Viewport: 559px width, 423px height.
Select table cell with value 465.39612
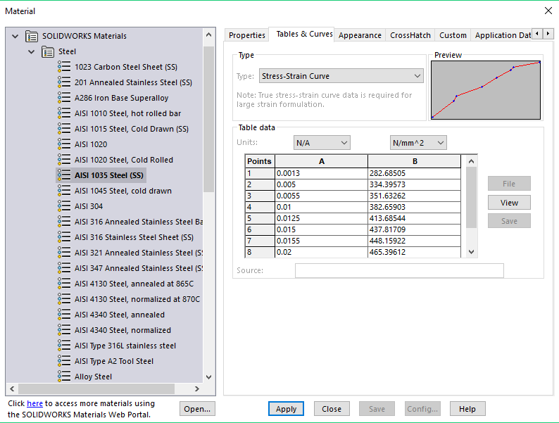point(414,252)
